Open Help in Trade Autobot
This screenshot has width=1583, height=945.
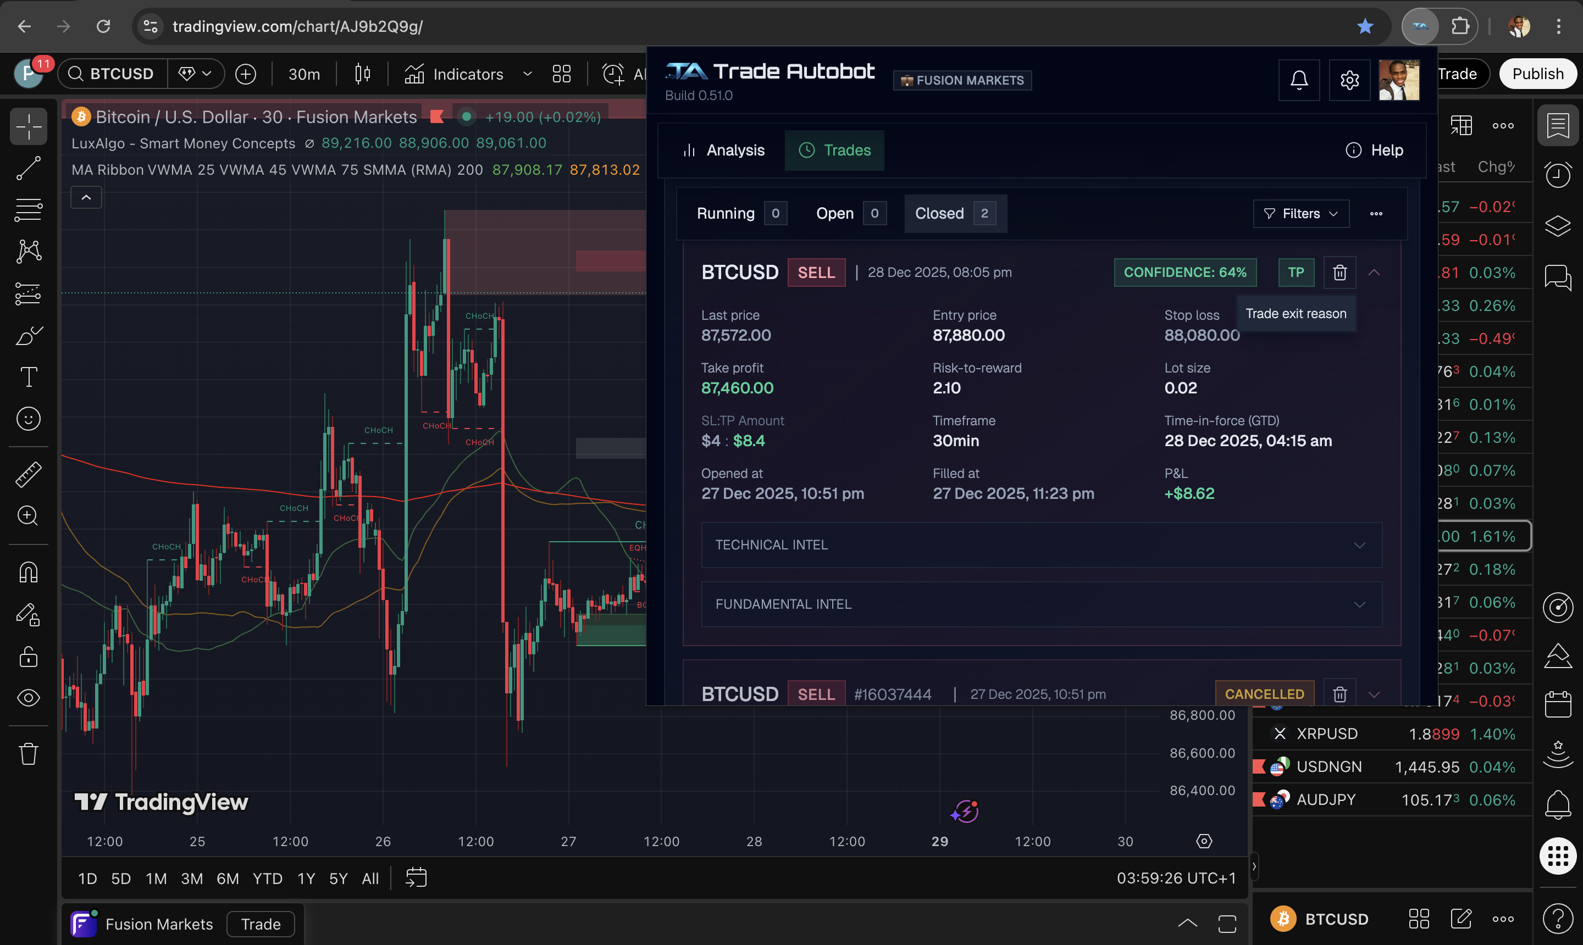click(1375, 151)
